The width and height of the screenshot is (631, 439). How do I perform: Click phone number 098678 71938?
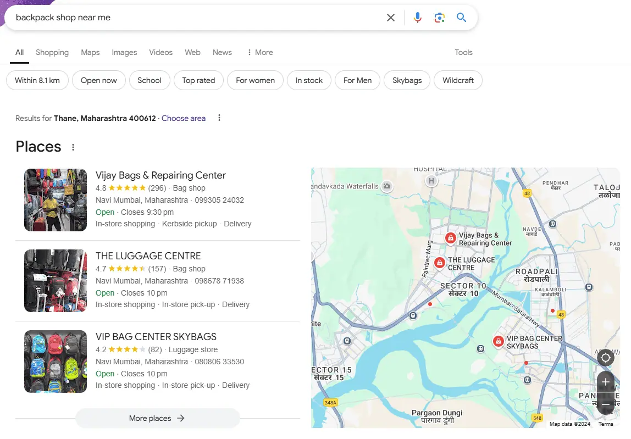(219, 281)
